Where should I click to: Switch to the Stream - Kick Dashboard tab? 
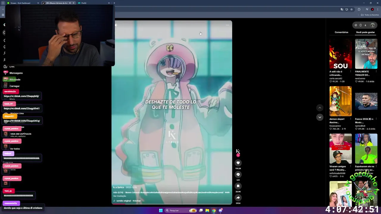(23, 3)
